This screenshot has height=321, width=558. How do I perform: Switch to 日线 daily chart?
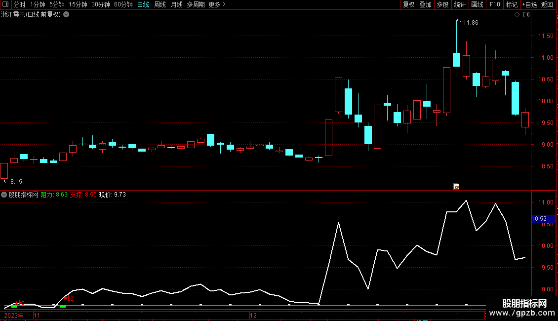tap(143, 4)
